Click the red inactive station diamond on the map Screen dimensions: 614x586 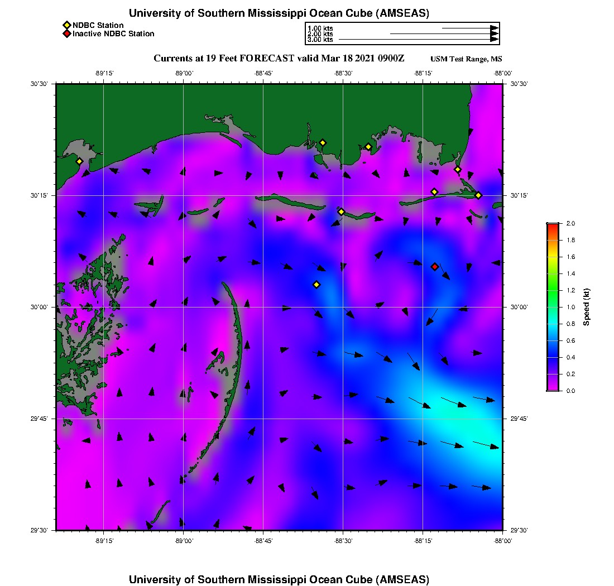point(435,267)
